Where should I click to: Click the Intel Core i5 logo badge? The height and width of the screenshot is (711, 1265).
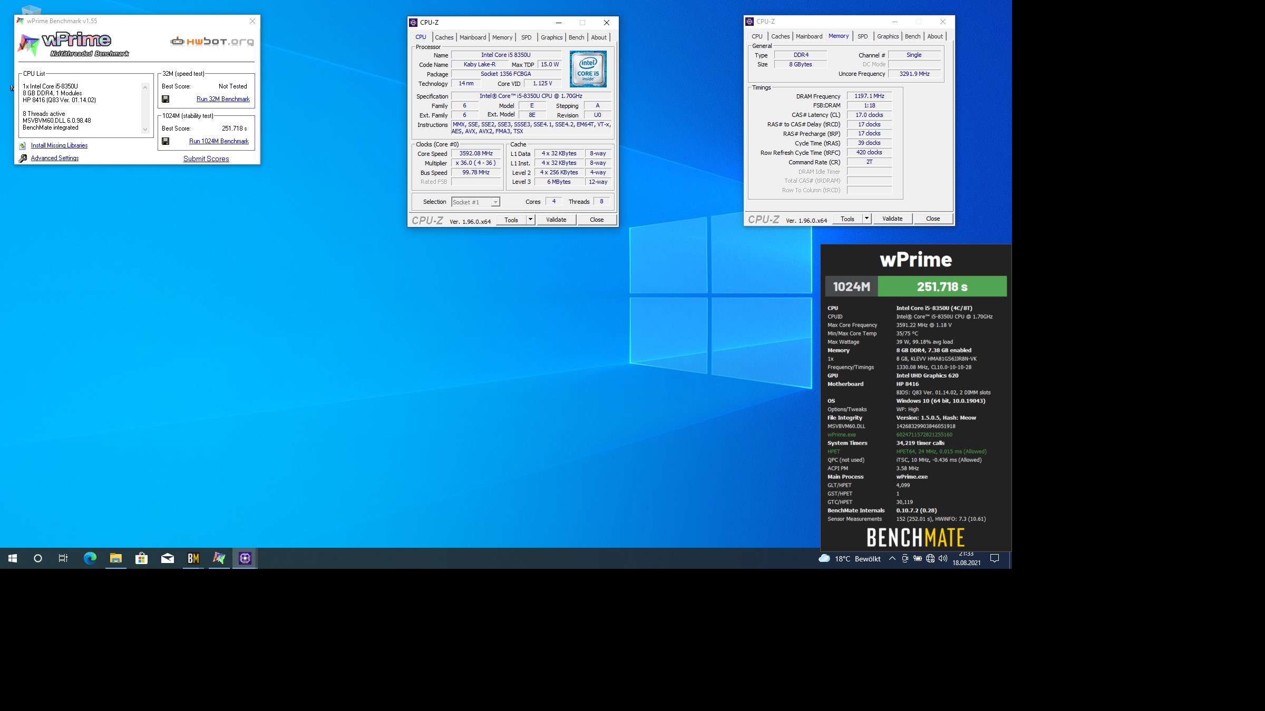[x=588, y=69]
